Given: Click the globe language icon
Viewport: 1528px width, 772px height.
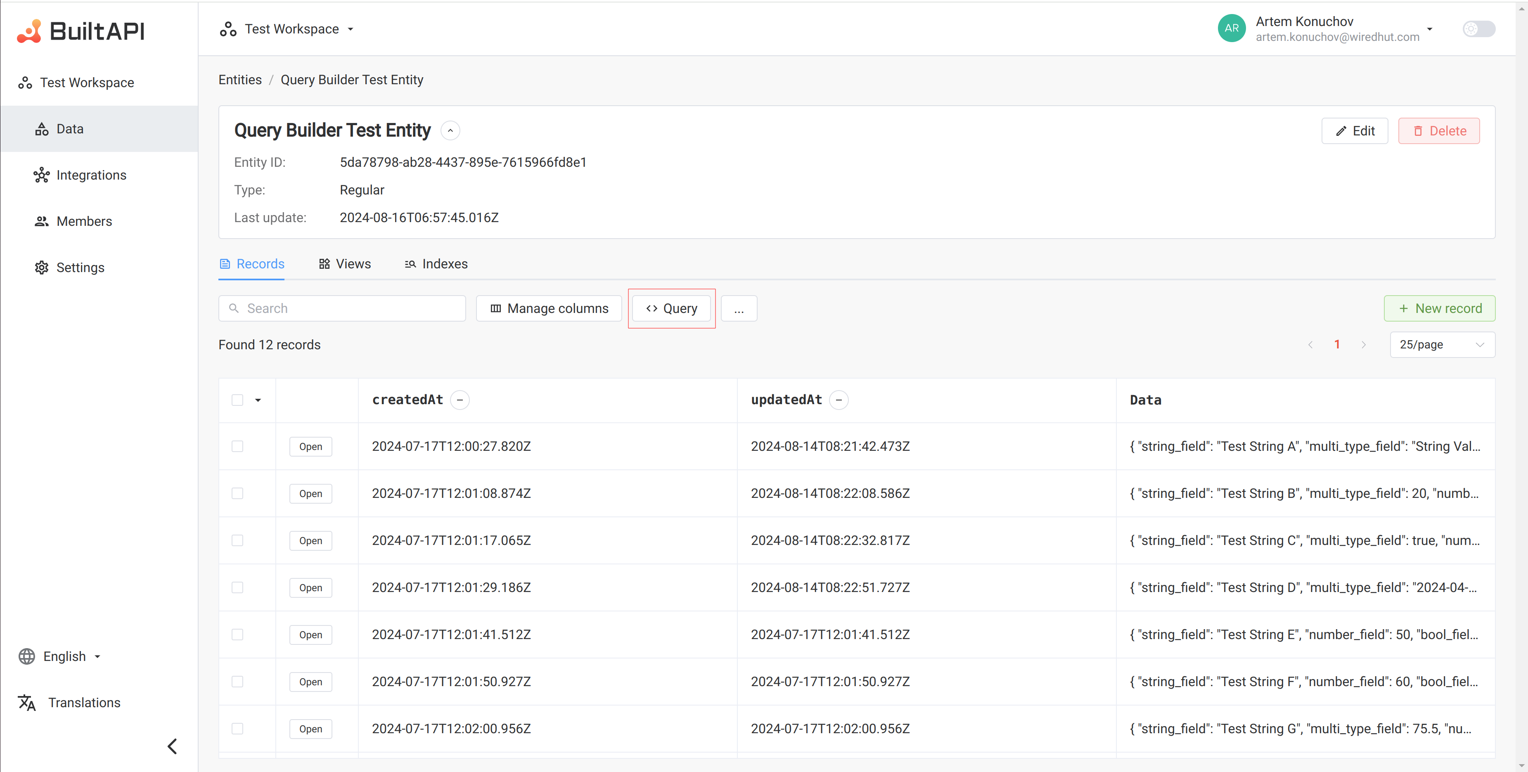Looking at the screenshot, I should [x=27, y=656].
